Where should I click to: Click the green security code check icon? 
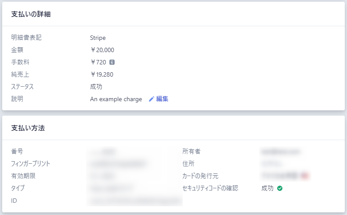280,188
